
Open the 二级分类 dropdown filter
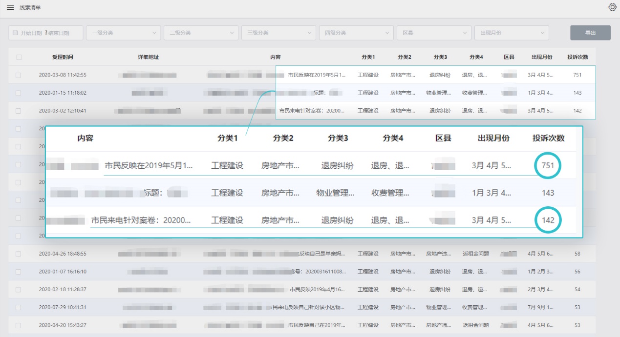pos(201,33)
